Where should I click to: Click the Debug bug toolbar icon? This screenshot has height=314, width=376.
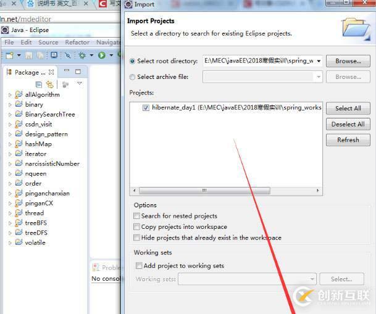[82, 56]
